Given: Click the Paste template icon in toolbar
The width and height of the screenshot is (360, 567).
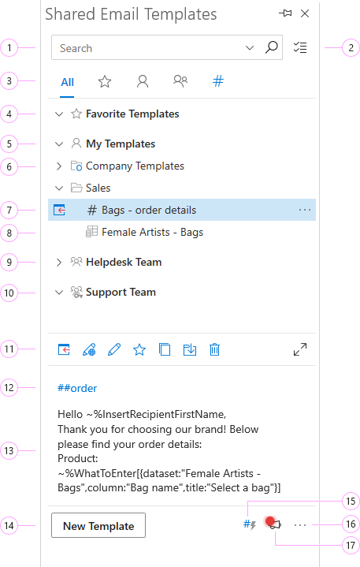Looking at the screenshot, I should coord(64,349).
